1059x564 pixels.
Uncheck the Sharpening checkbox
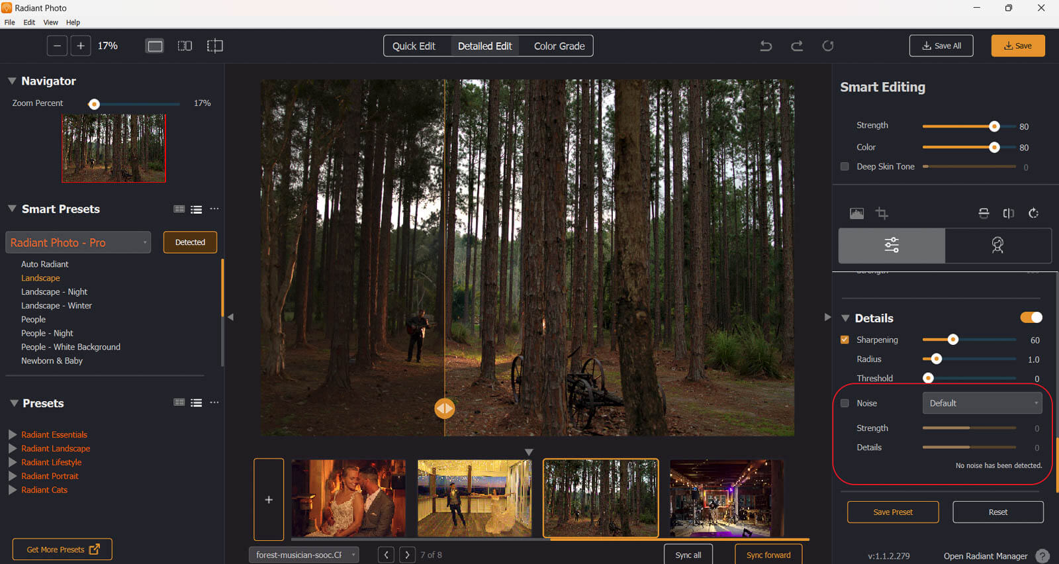point(845,340)
